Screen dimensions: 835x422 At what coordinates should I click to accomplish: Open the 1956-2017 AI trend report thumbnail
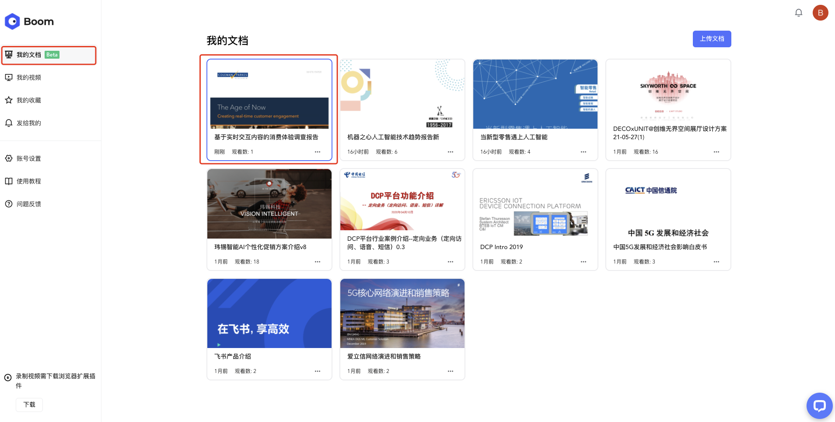[x=402, y=94]
